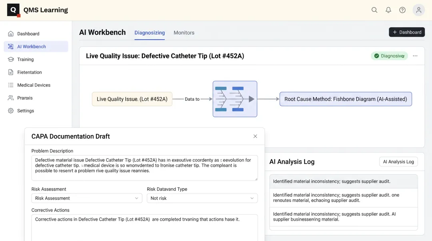Click the Risk Assessment dropdown chevron

tap(136, 198)
